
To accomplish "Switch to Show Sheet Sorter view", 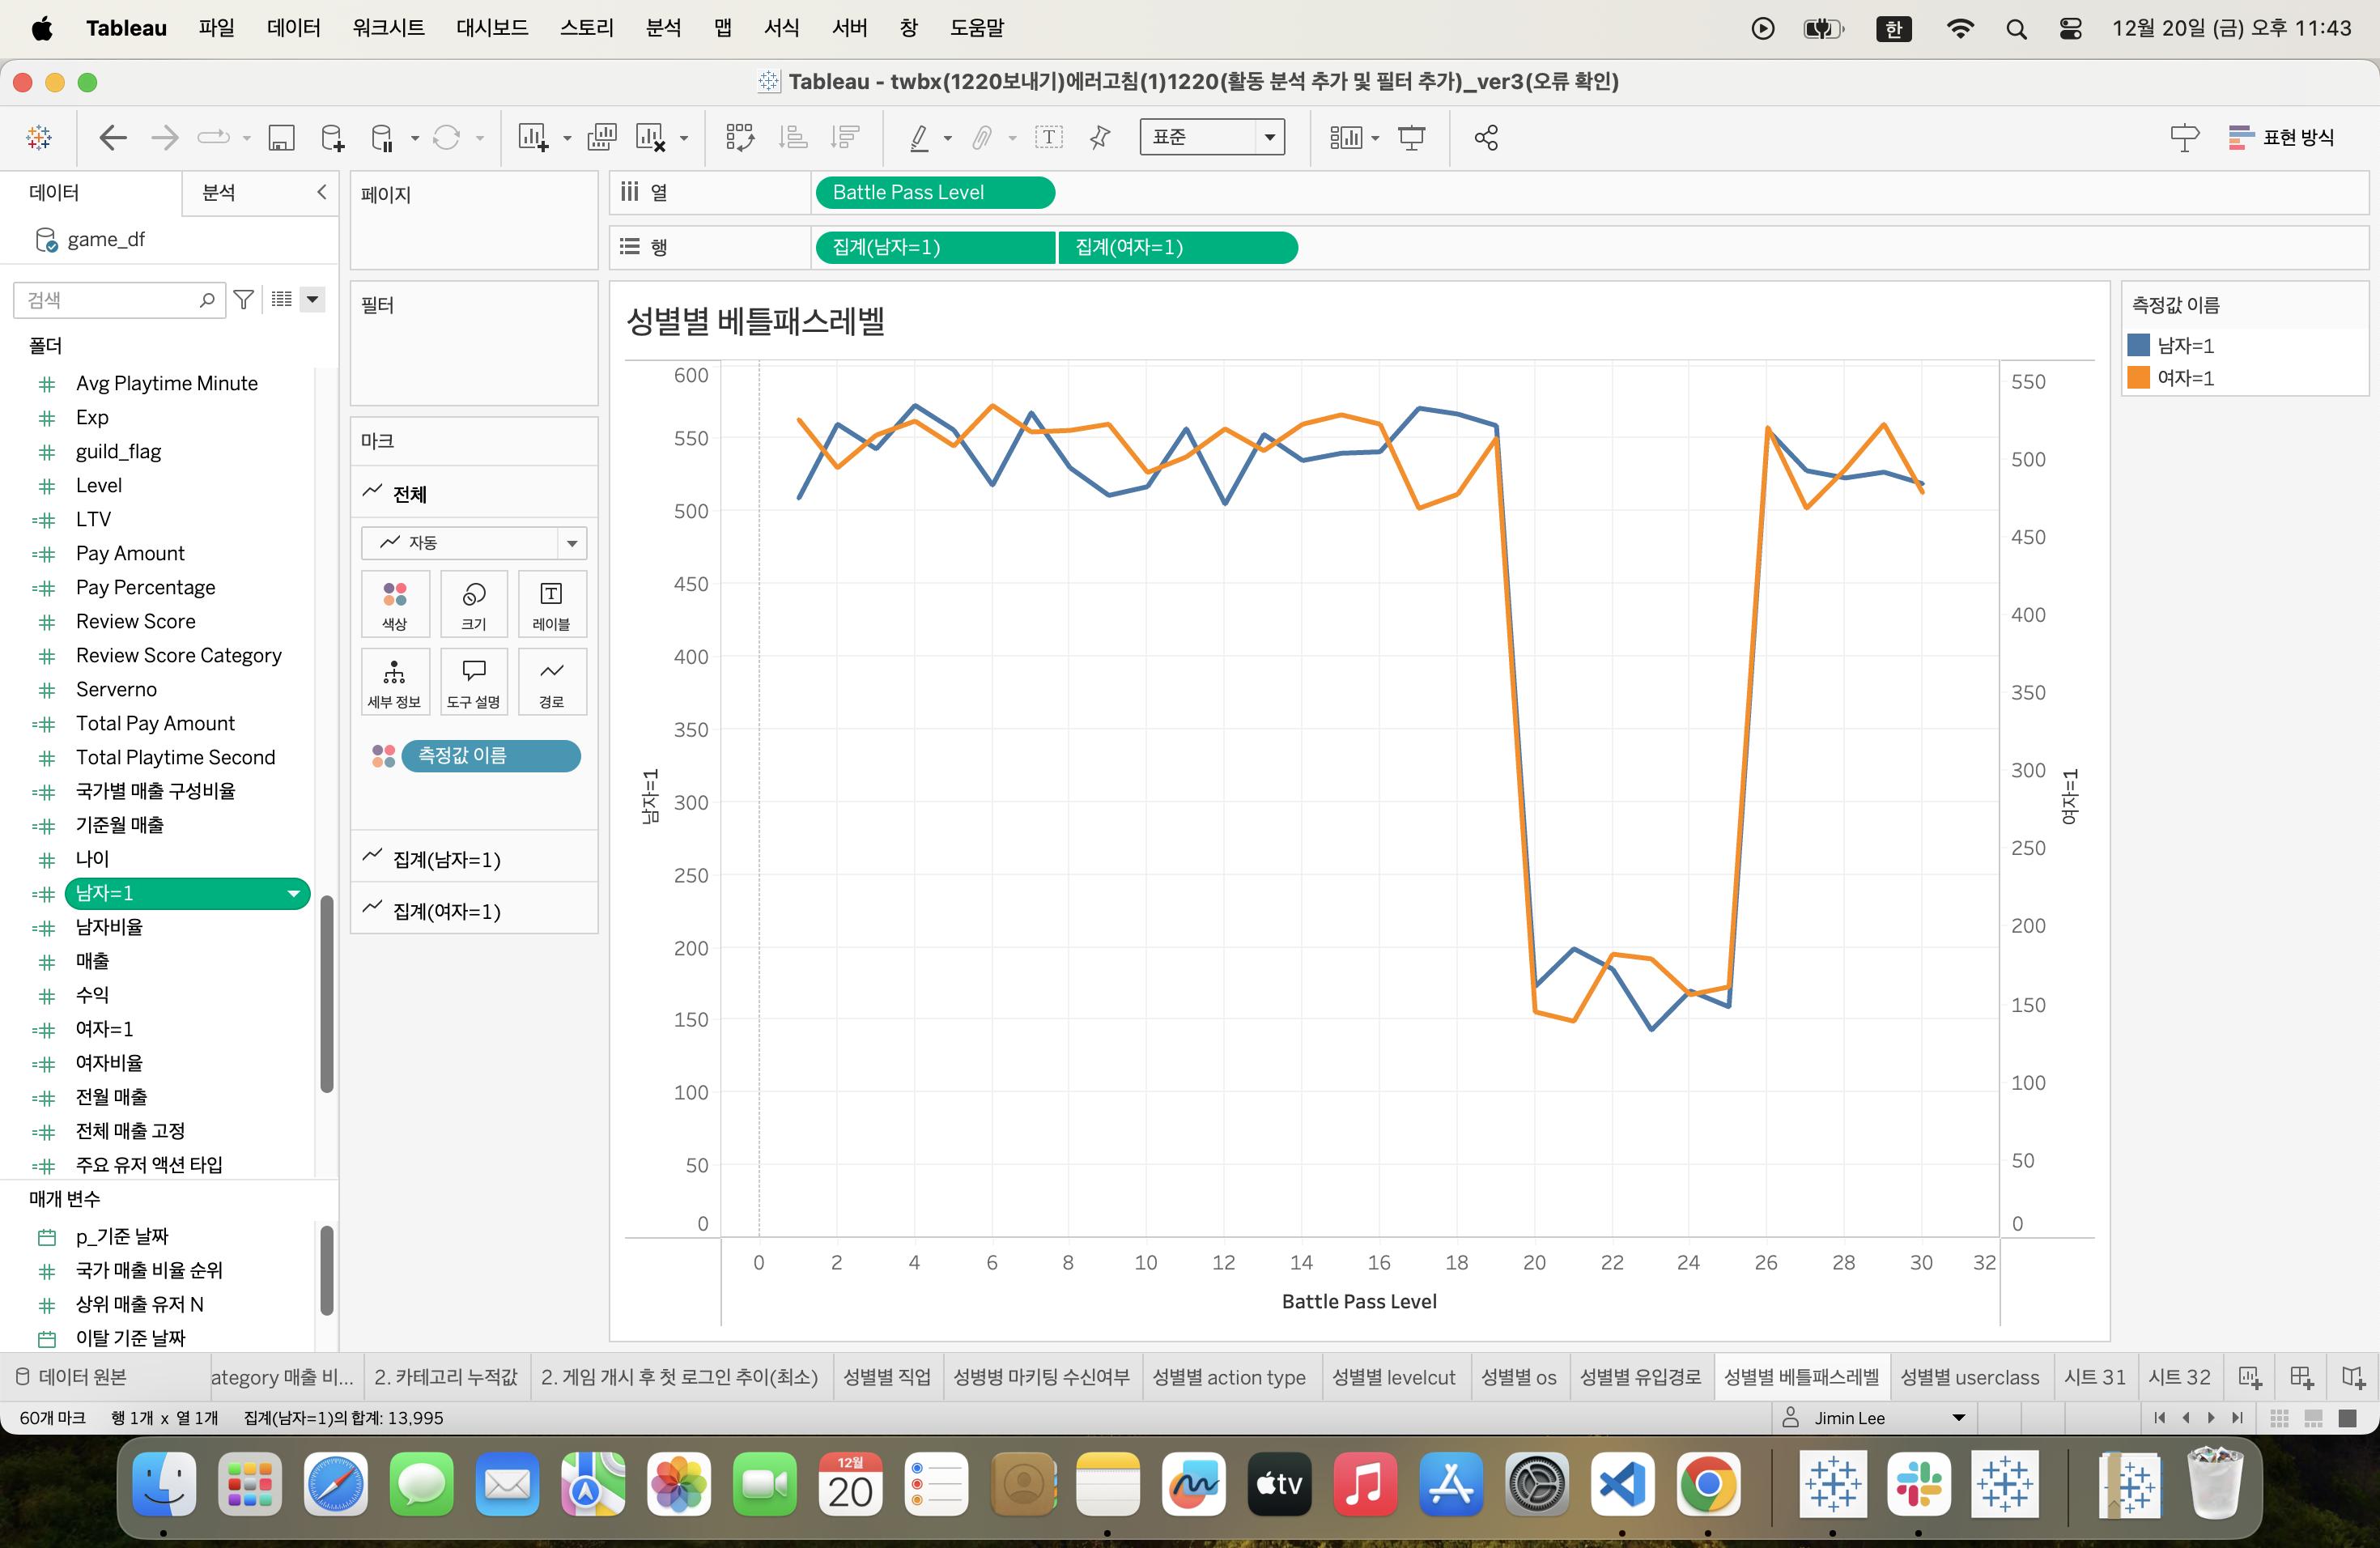I will click(2279, 1418).
